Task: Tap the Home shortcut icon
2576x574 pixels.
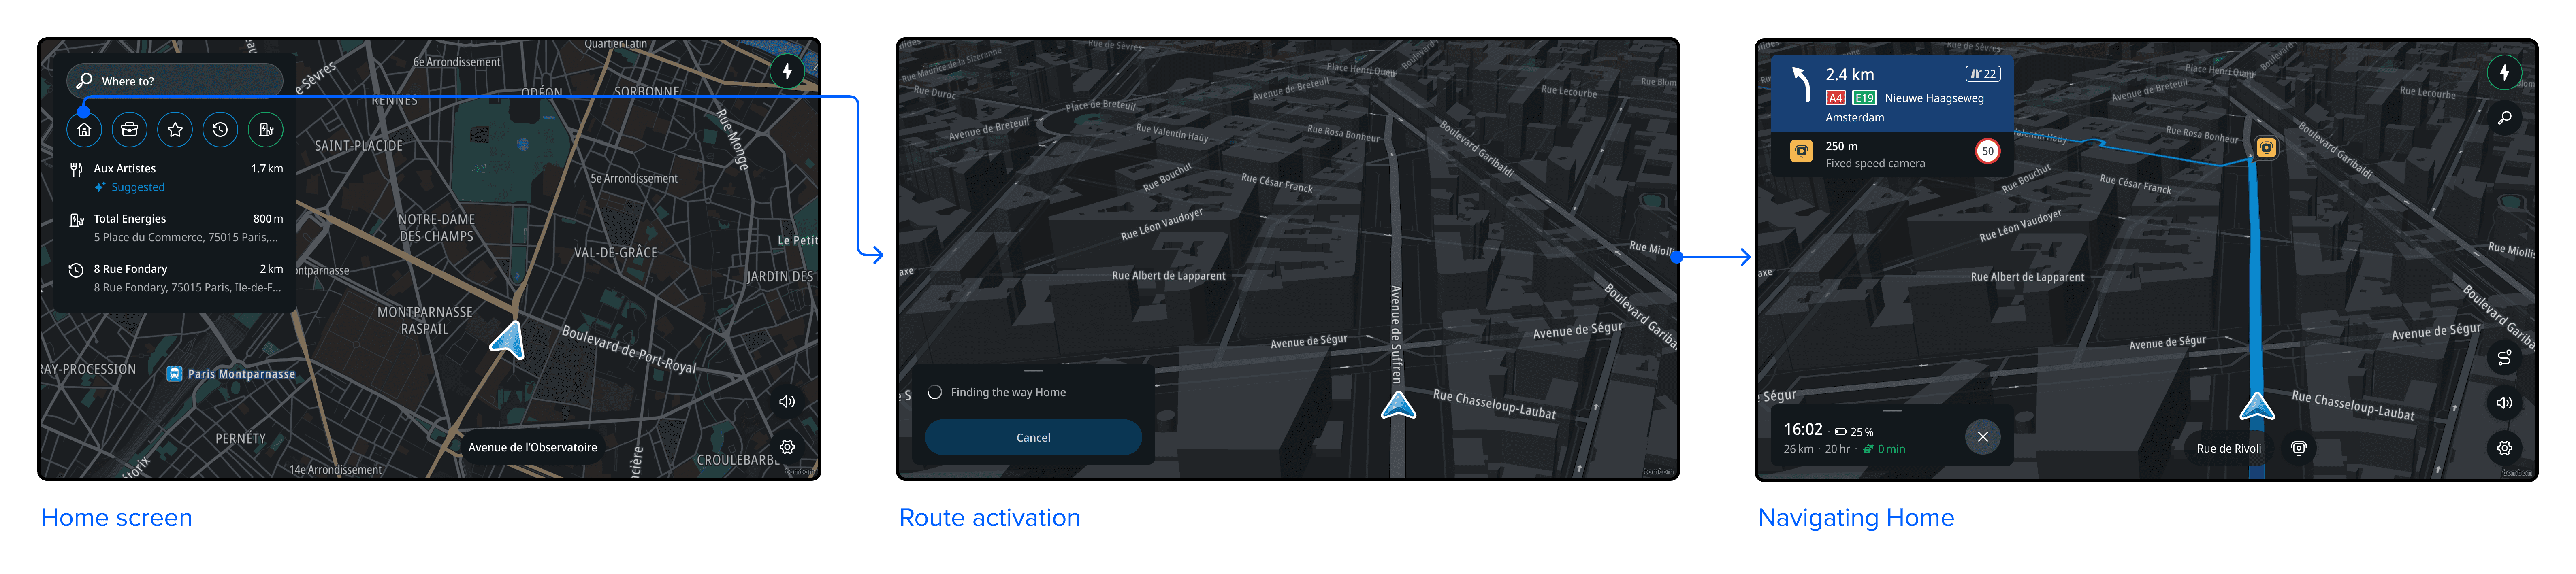Action: [x=84, y=129]
